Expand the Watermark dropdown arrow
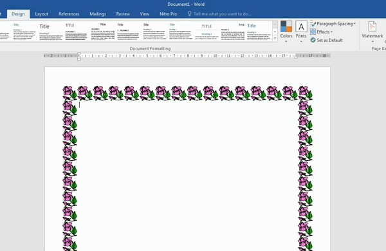This screenshot has width=386, height=251. (372, 41)
